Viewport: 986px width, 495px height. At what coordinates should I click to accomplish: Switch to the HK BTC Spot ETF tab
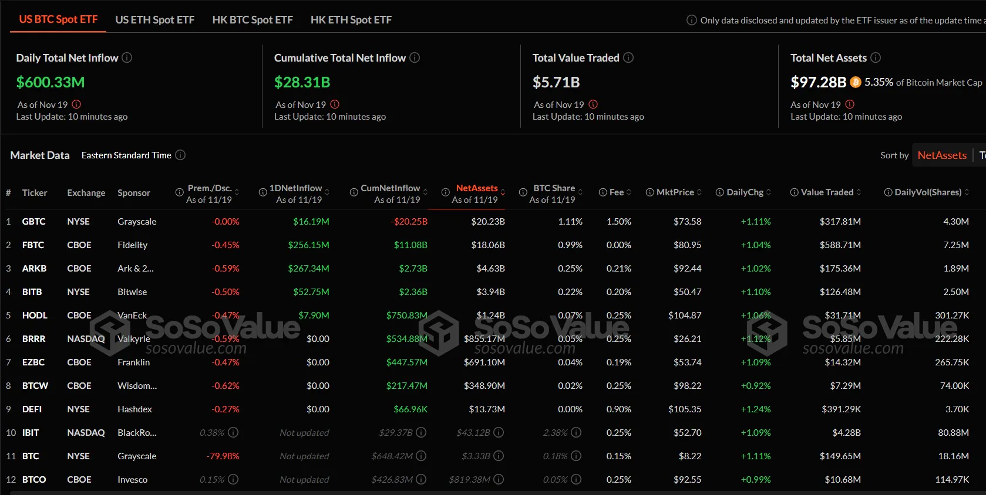tap(253, 20)
